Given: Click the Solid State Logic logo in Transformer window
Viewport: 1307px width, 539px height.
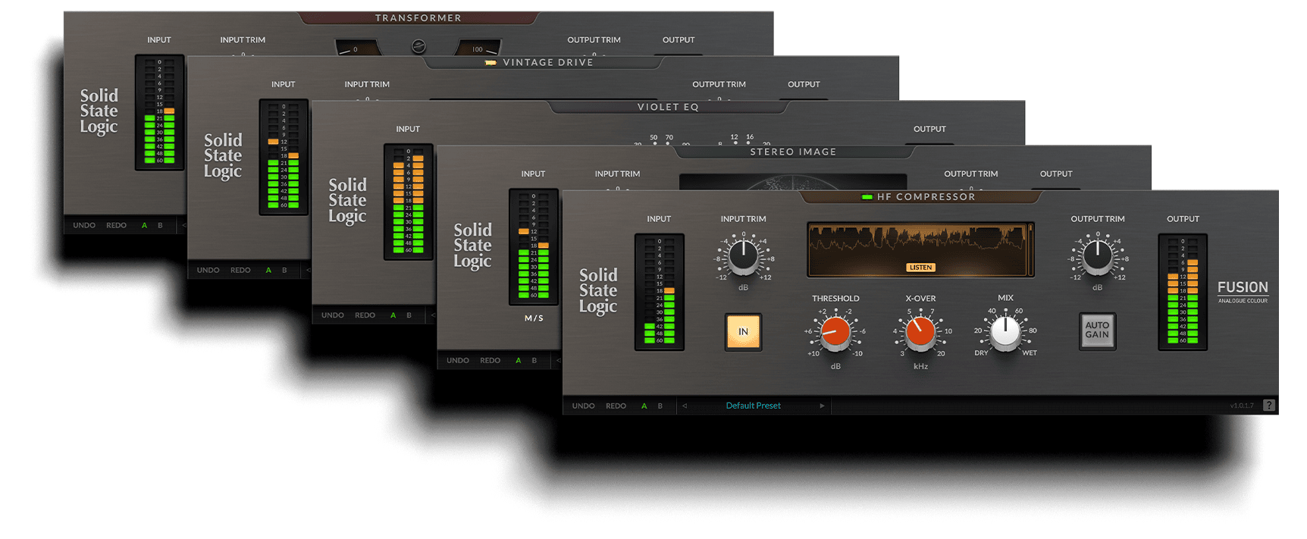Looking at the screenshot, I should point(99,111).
